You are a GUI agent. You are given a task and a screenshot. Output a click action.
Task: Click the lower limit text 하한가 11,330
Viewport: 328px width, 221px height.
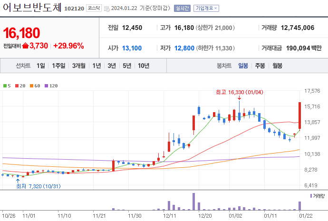(x=215, y=48)
